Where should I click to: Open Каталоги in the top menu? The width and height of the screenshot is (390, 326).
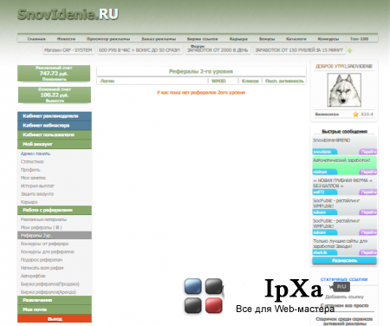296,39
